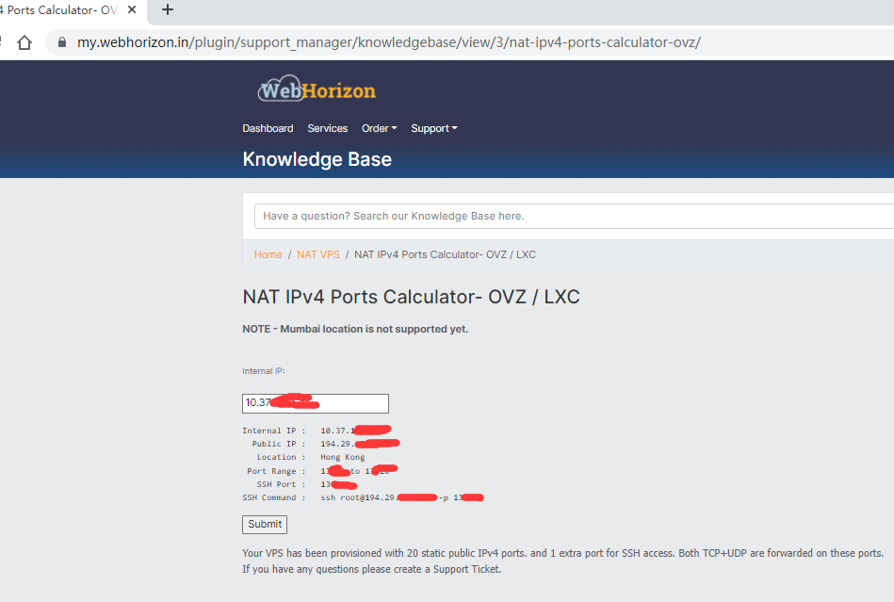Open a new browser tab with plus
Image resolution: width=894 pixels, height=602 pixels.
[168, 9]
